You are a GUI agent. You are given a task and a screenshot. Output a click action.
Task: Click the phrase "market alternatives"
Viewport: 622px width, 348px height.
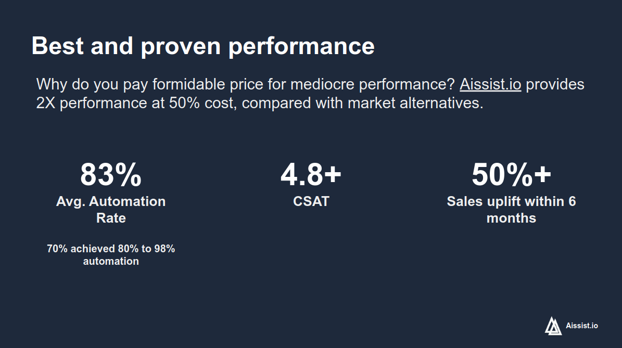[415, 103]
